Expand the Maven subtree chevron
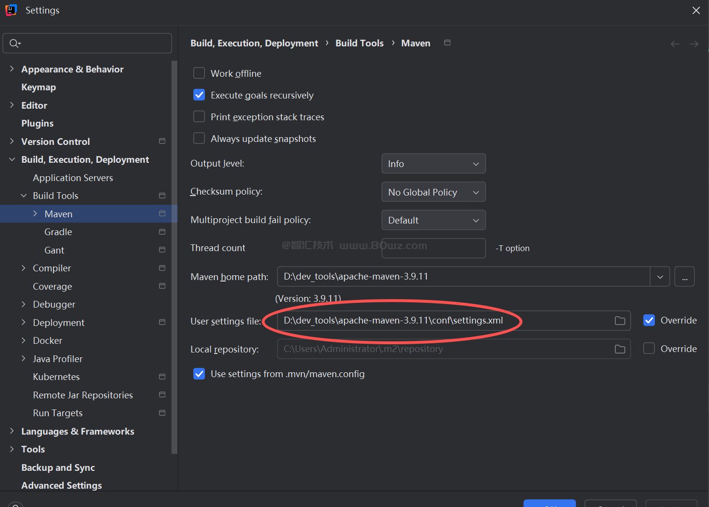The image size is (709, 507). (x=35, y=213)
